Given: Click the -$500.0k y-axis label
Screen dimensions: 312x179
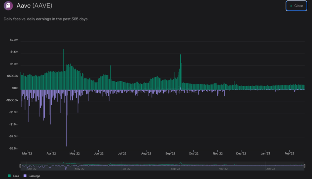Looking at the screenshot, I should [x=12, y=100].
